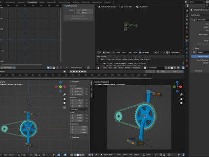The height and width of the screenshot is (157, 209).
Task: Click the graph editor vertical scrollbar
Action: (x=61, y=35)
